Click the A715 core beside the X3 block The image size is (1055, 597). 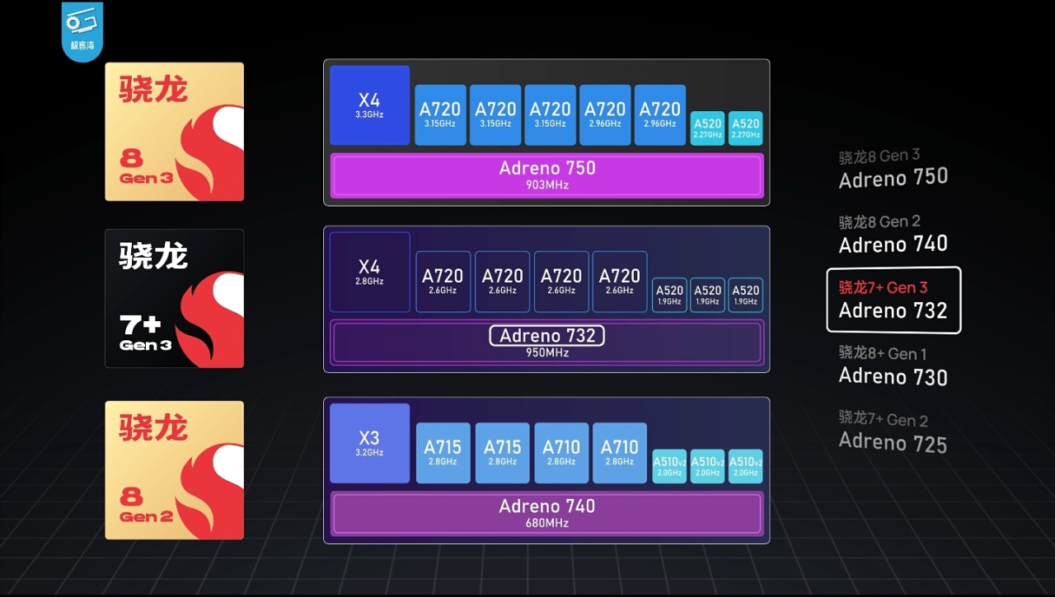[x=443, y=453]
